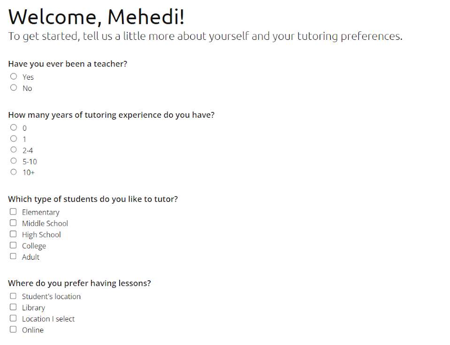
Task: Click the "Online" label text
Action: point(32,330)
